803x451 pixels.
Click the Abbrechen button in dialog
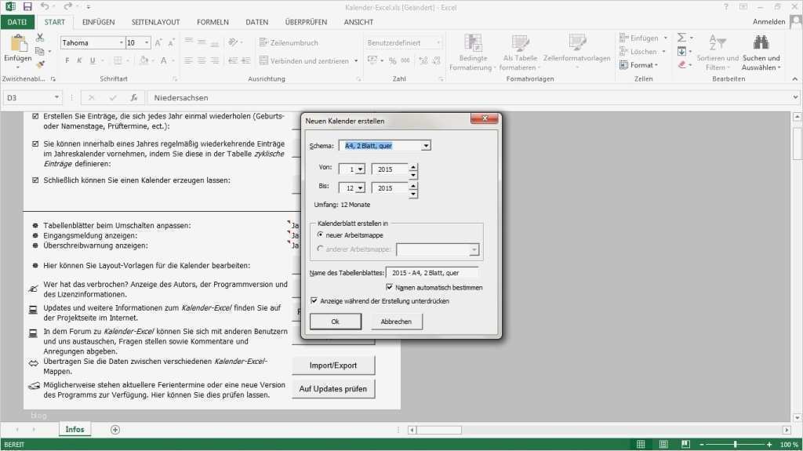pos(396,322)
